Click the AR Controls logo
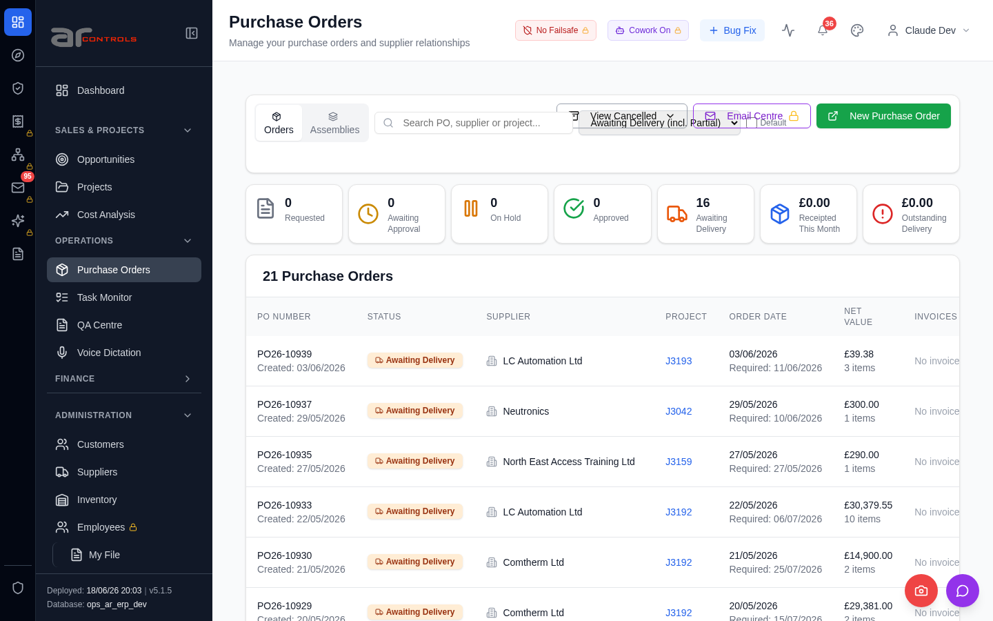 94,37
